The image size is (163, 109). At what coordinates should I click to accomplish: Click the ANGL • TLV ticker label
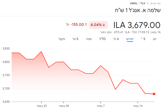138,3
